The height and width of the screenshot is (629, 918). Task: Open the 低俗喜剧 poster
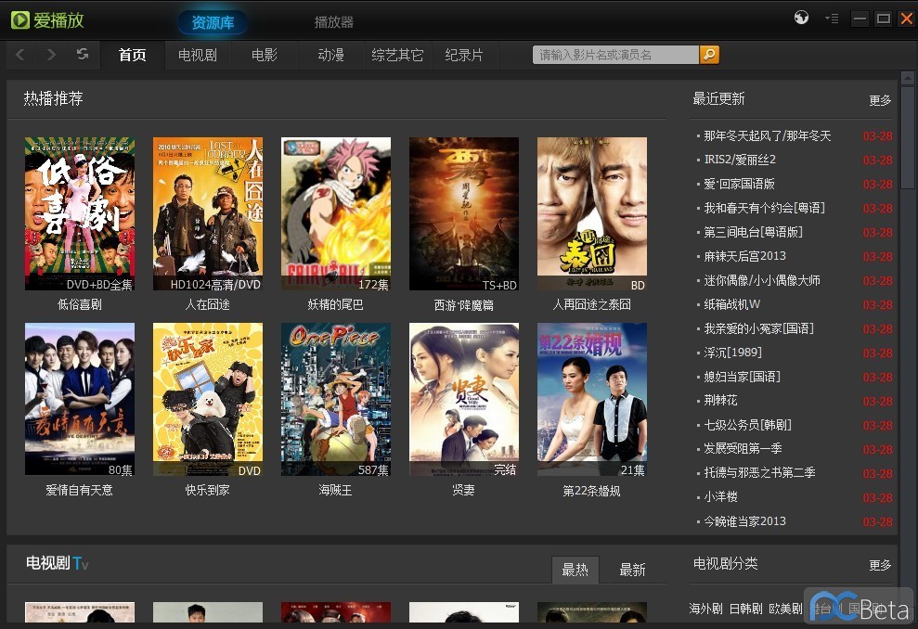[x=80, y=213]
